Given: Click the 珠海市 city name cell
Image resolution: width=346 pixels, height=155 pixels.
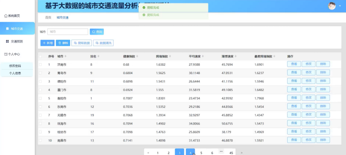Looking at the screenshot, I should click(62, 124).
